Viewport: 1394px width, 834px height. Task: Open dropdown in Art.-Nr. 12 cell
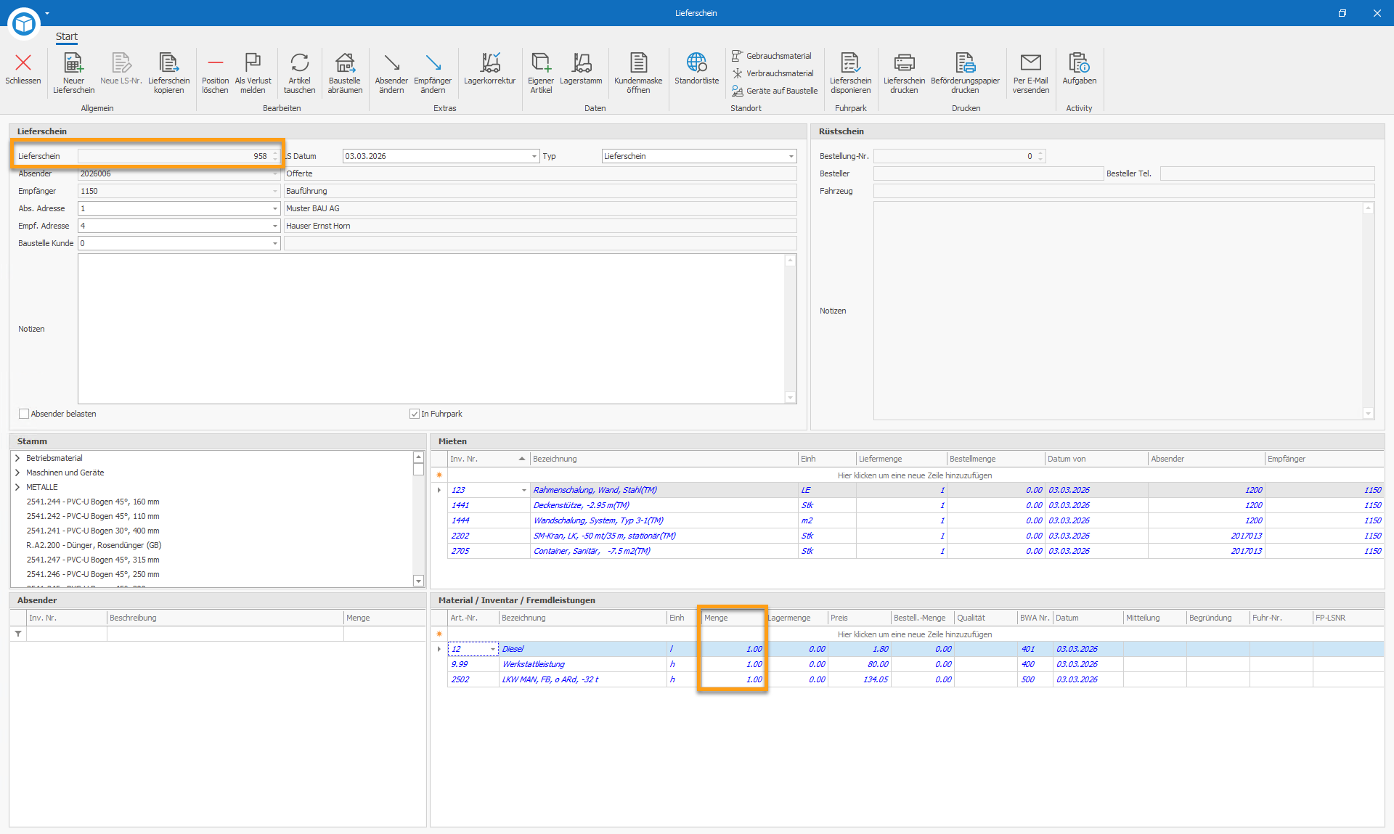493,649
